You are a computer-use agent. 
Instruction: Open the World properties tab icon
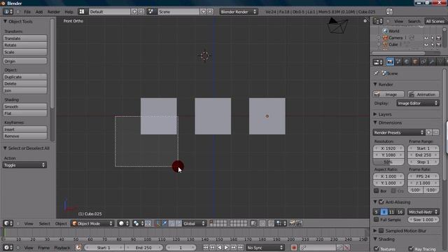pos(407,62)
